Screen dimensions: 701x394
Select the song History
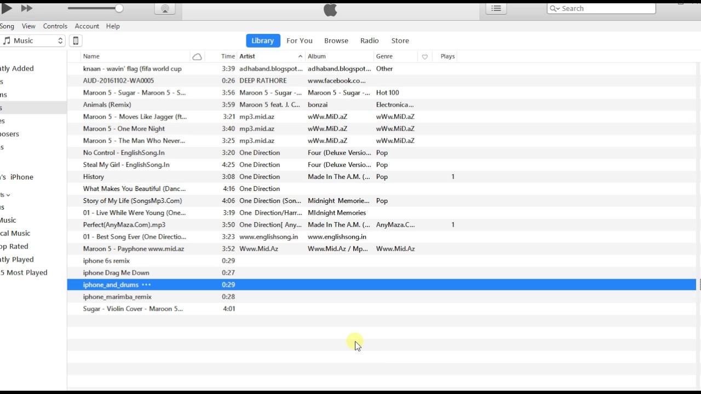pos(94,177)
